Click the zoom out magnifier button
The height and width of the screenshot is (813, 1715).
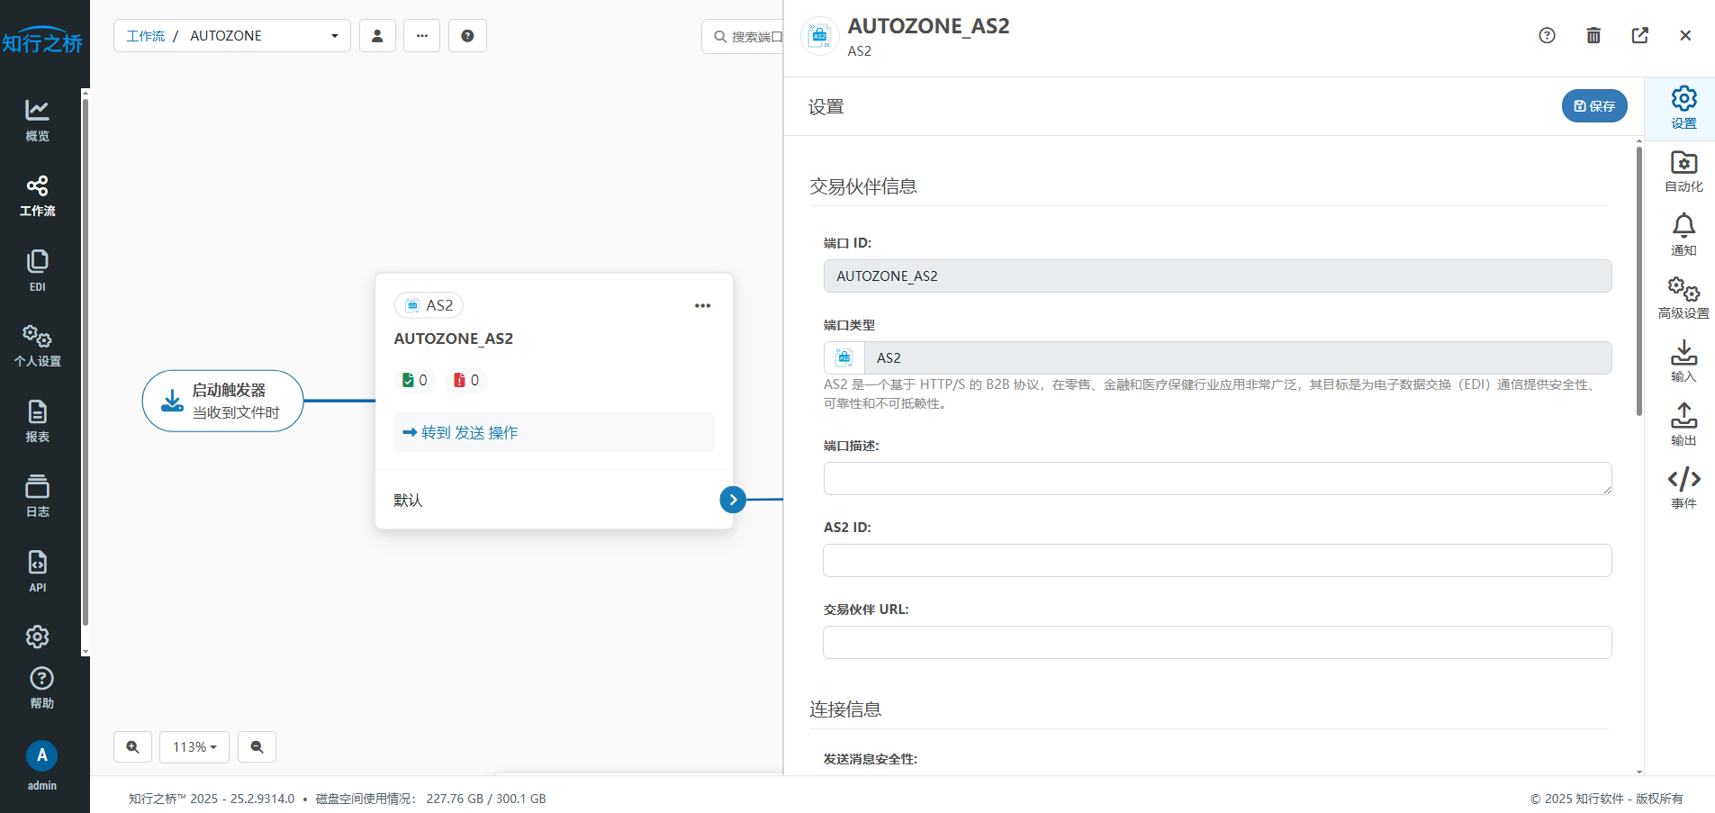coord(257,747)
